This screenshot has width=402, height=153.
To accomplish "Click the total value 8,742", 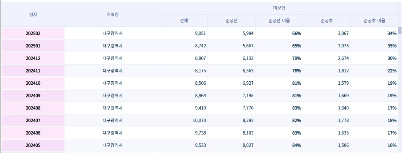I will coord(201,46).
